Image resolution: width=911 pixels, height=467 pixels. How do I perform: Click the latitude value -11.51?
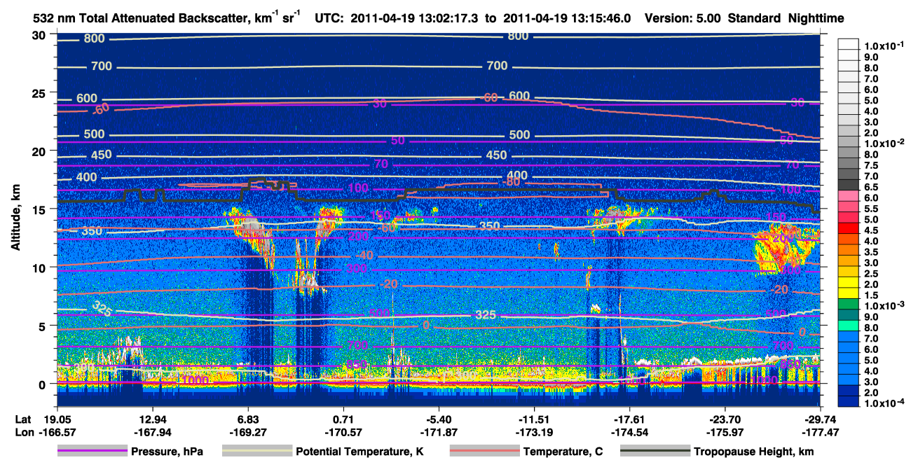point(534,418)
